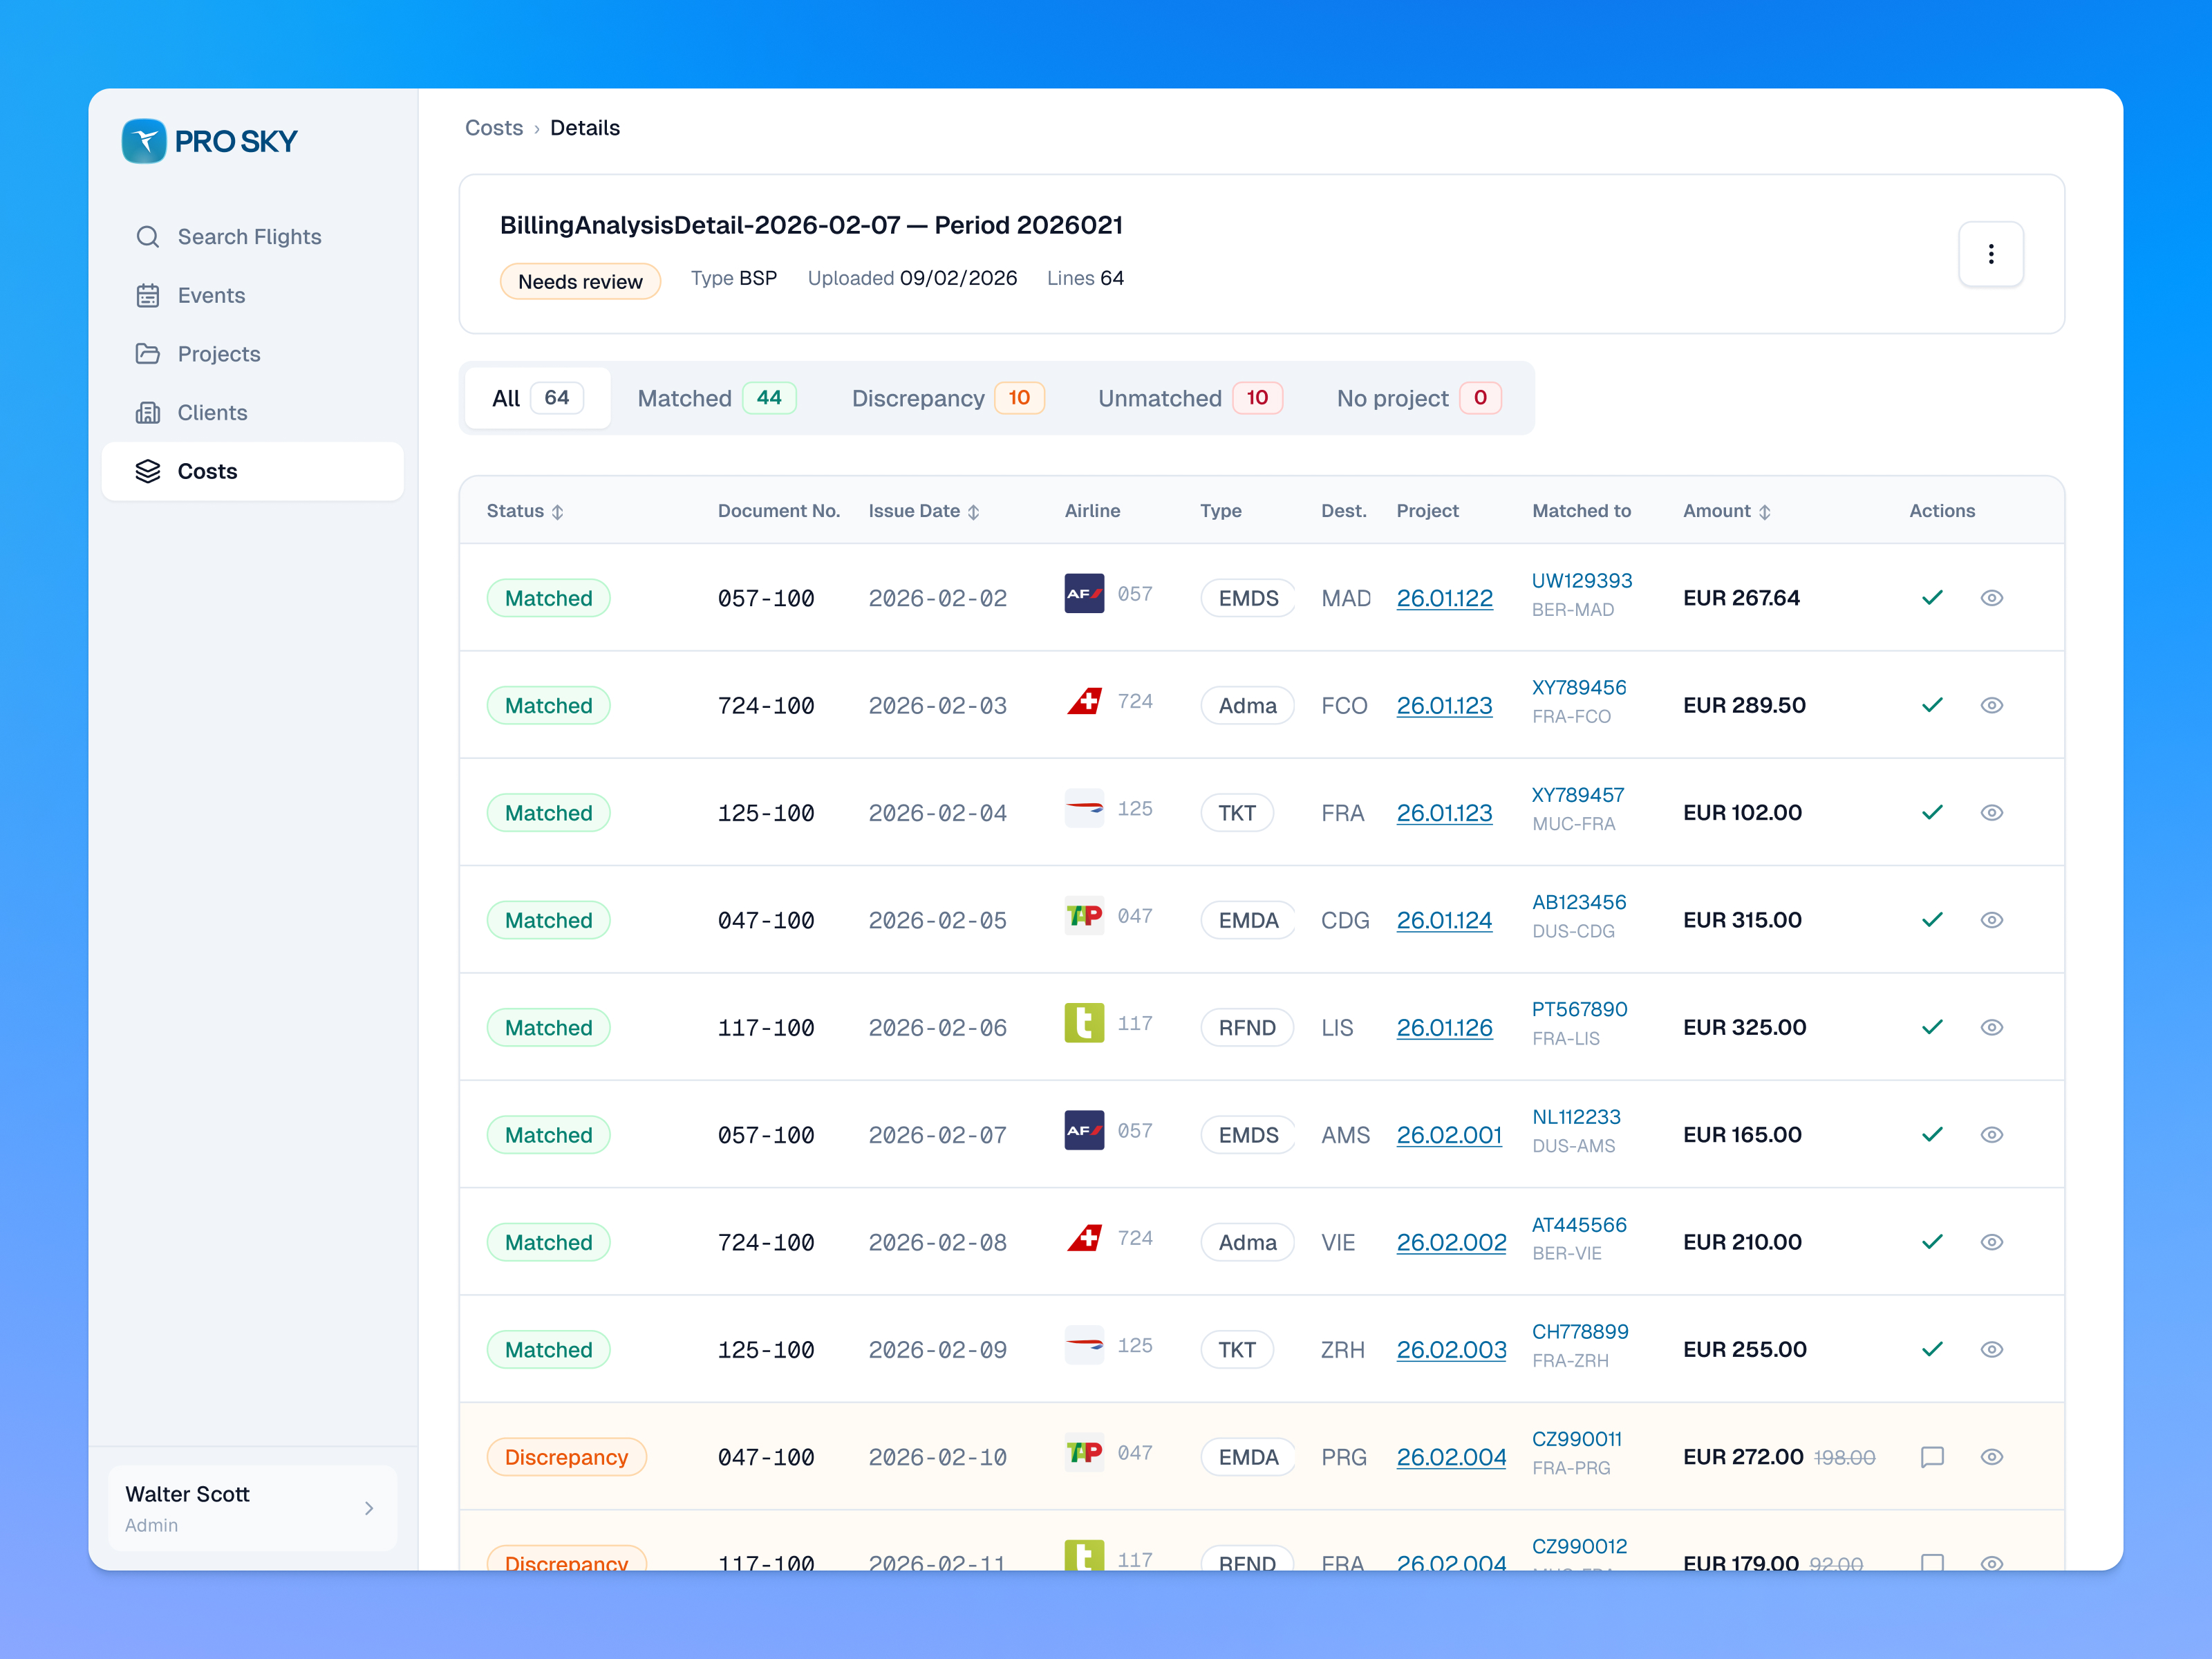Click the EMDS type tag for MAD row
Image resolution: width=2212 pixels, height=1659 pixels.
pyautogui.click(x=1248, y=598)
